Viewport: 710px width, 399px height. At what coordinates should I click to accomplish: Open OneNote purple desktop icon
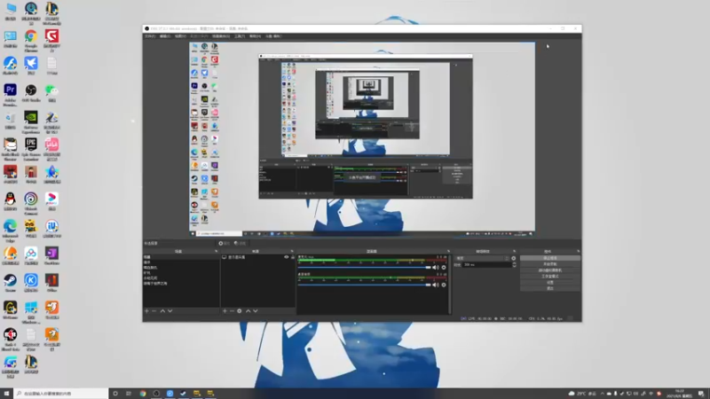tap(51, 253)
